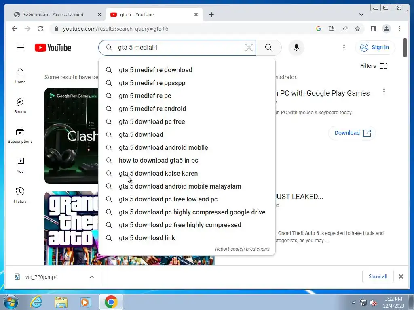This screenshot has width=414, height=310.
Task: Click the install app icon in address bar
Action: (x=332, y=29)
